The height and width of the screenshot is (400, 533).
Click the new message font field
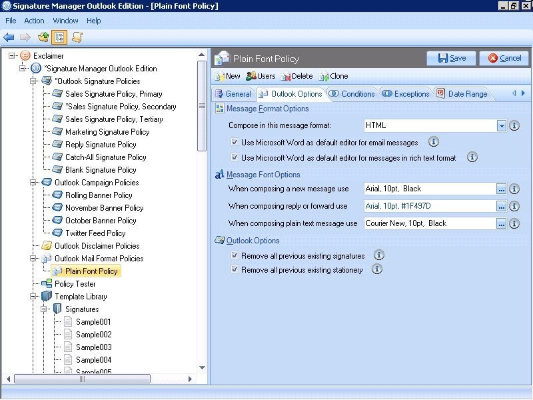430,189
